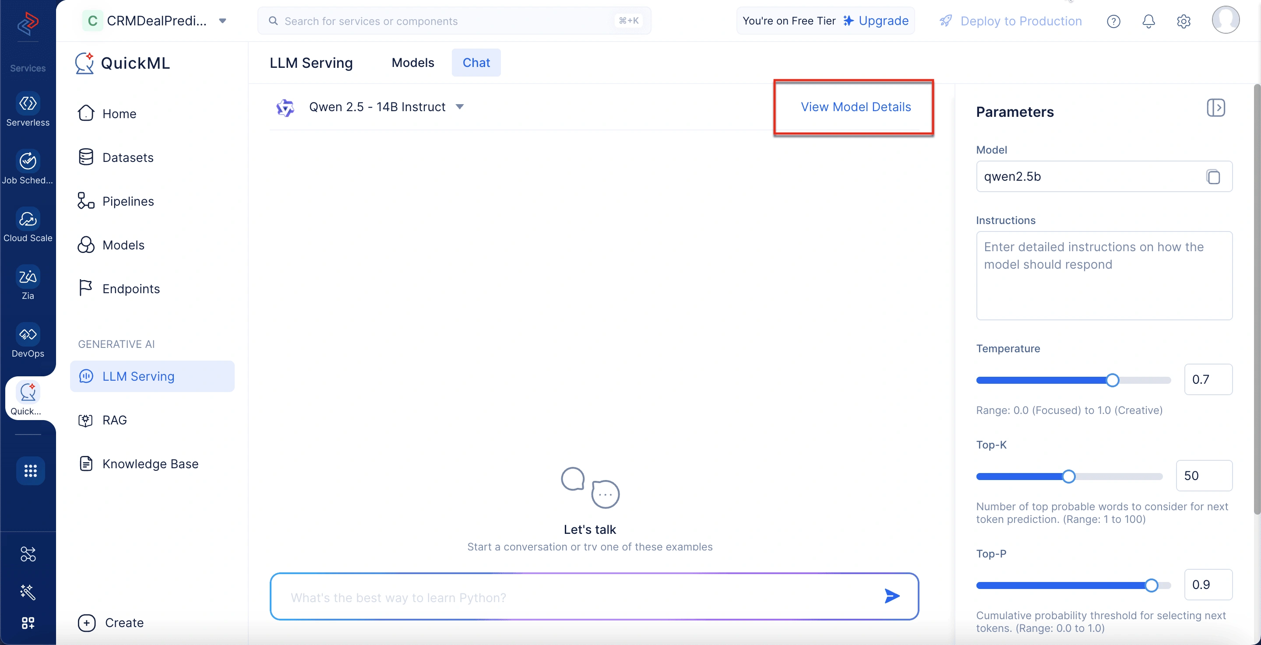Click the Upgrade button

click(876, 21)
